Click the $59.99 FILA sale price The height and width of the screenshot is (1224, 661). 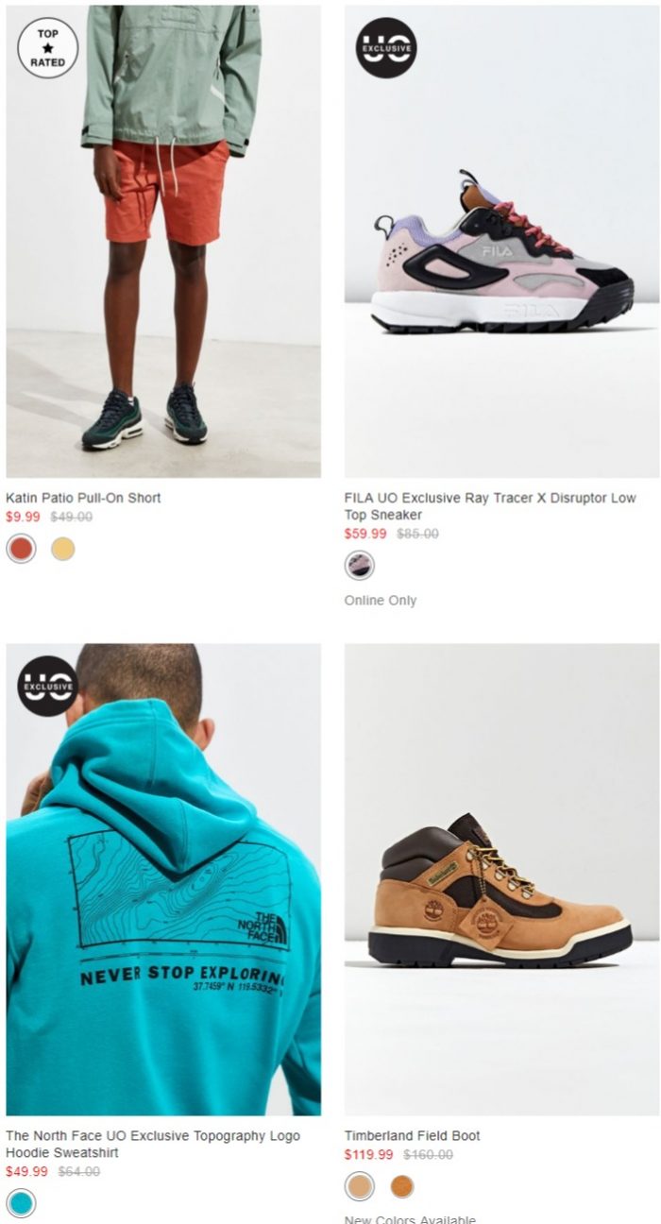[x=365, y=534]
